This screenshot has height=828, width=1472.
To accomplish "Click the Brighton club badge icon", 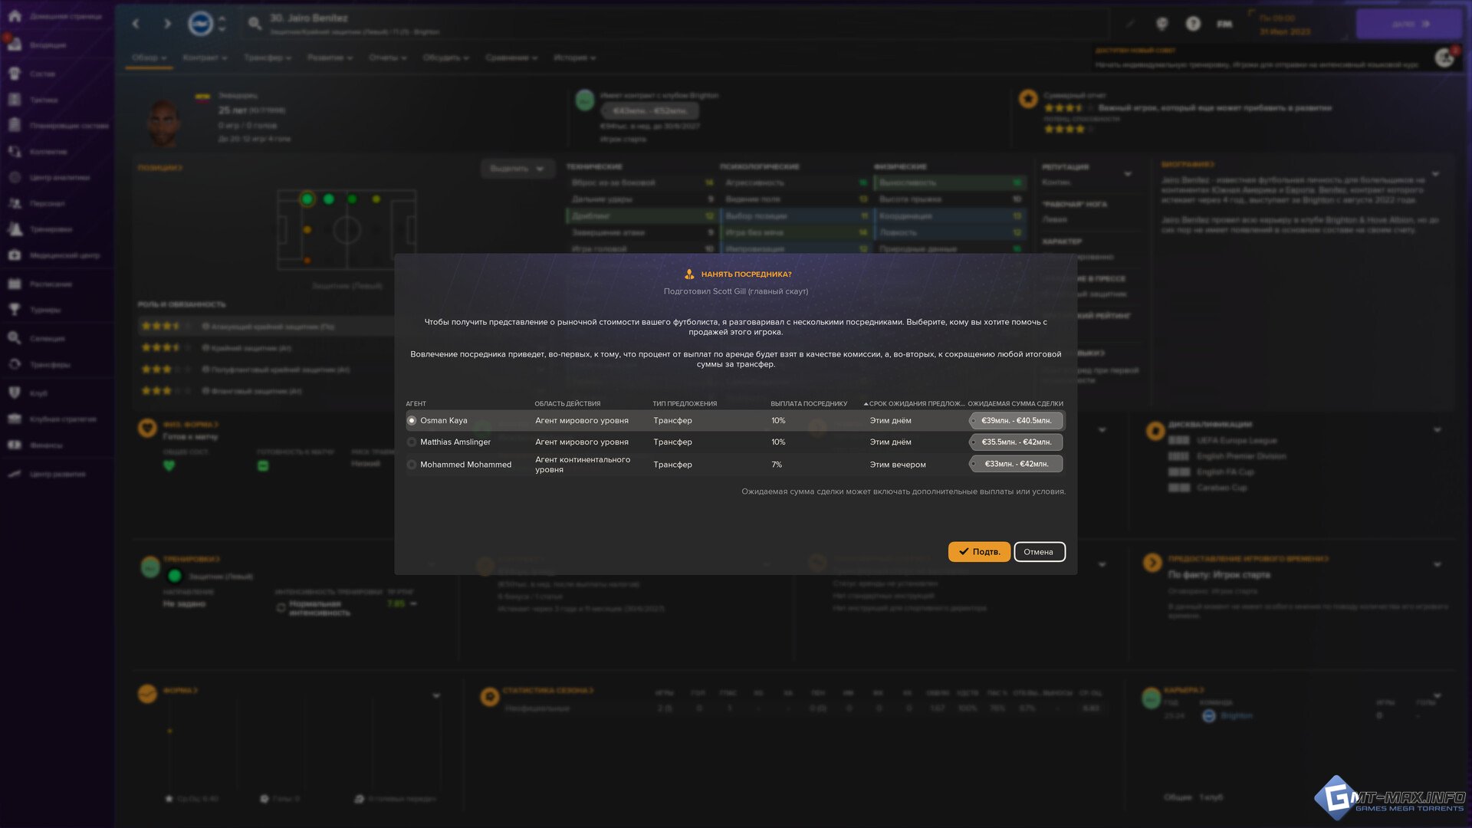I will point(200,24).
